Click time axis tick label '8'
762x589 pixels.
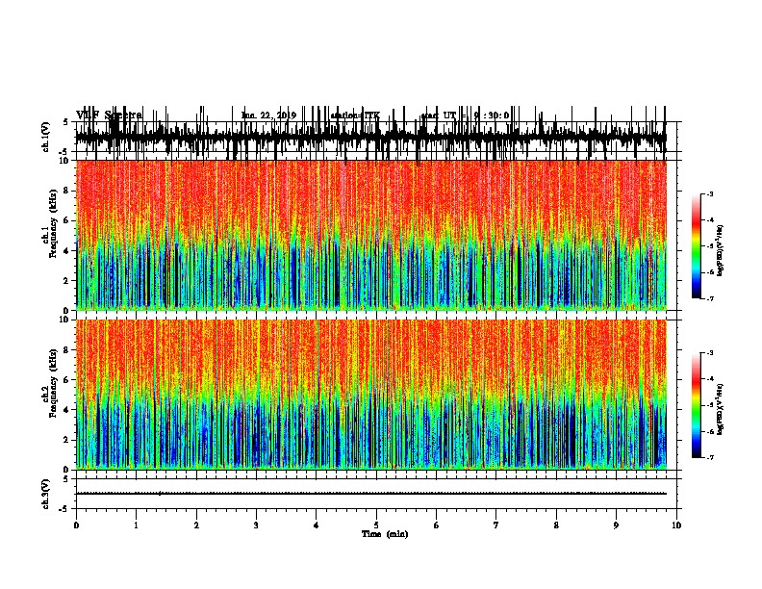coord(556,525)
